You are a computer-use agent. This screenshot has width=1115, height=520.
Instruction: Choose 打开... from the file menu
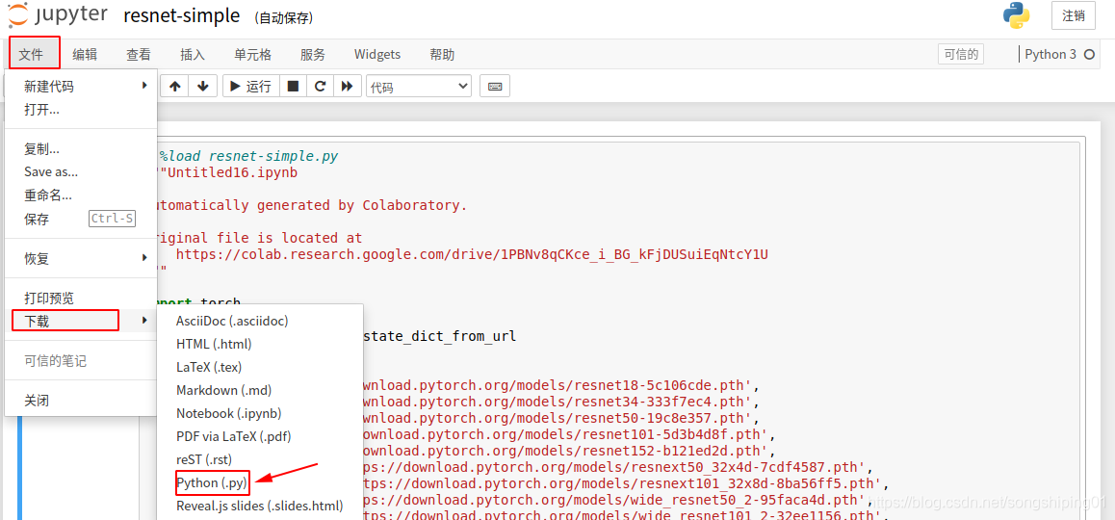pos(81,110)
